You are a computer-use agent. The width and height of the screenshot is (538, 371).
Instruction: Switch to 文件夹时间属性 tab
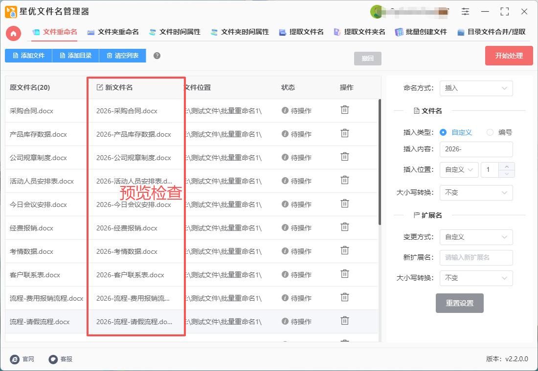click(240, 32)
